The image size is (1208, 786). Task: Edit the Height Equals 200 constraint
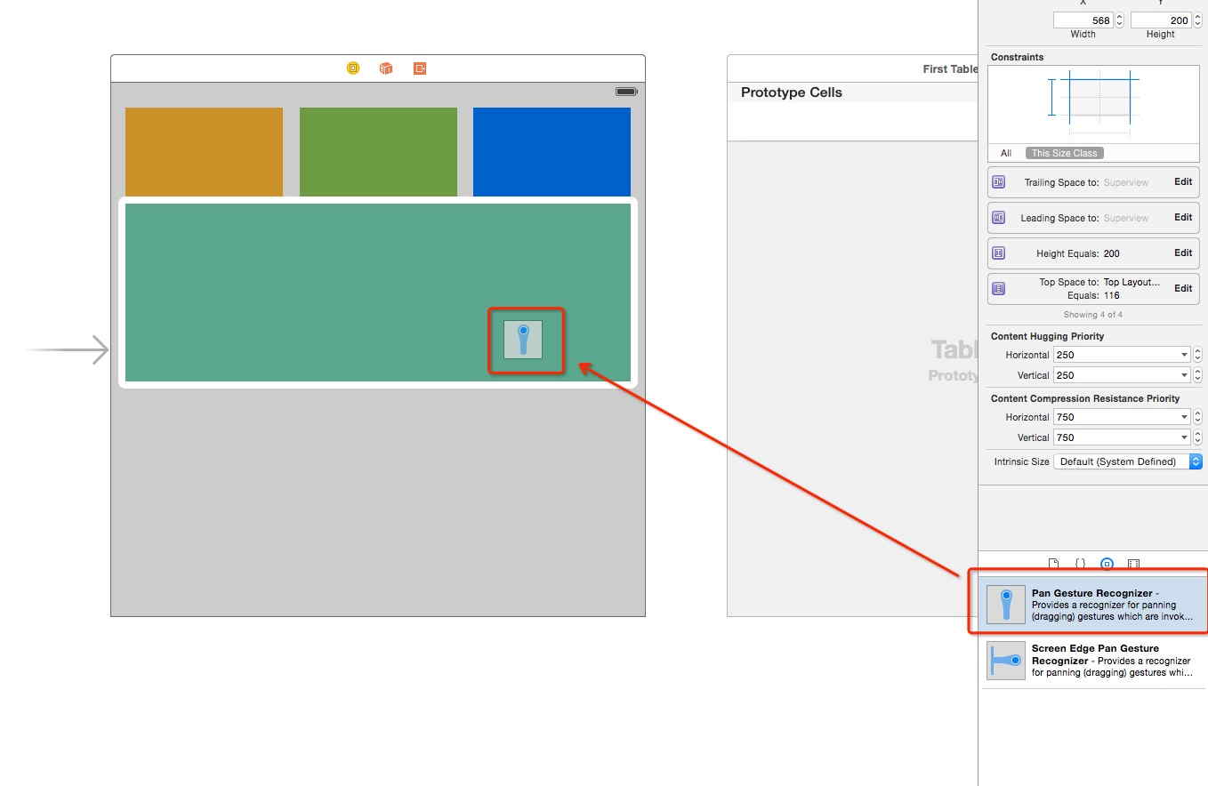[1182, 253]
